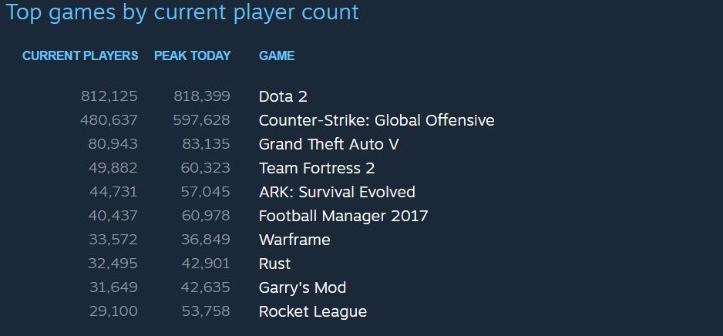The height and width of the screenshot is (336, 723).
Task: Click the Grand Theft Auto V link
Action: pos(328,144)
